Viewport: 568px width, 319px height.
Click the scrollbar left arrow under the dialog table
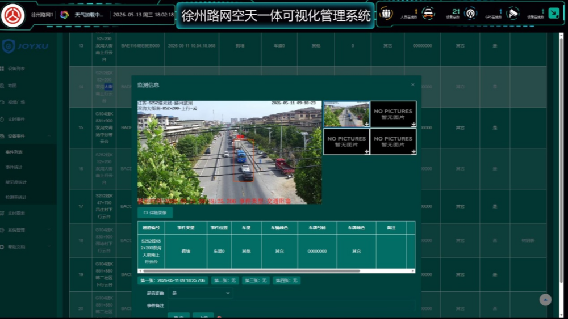tap(140, 271)
